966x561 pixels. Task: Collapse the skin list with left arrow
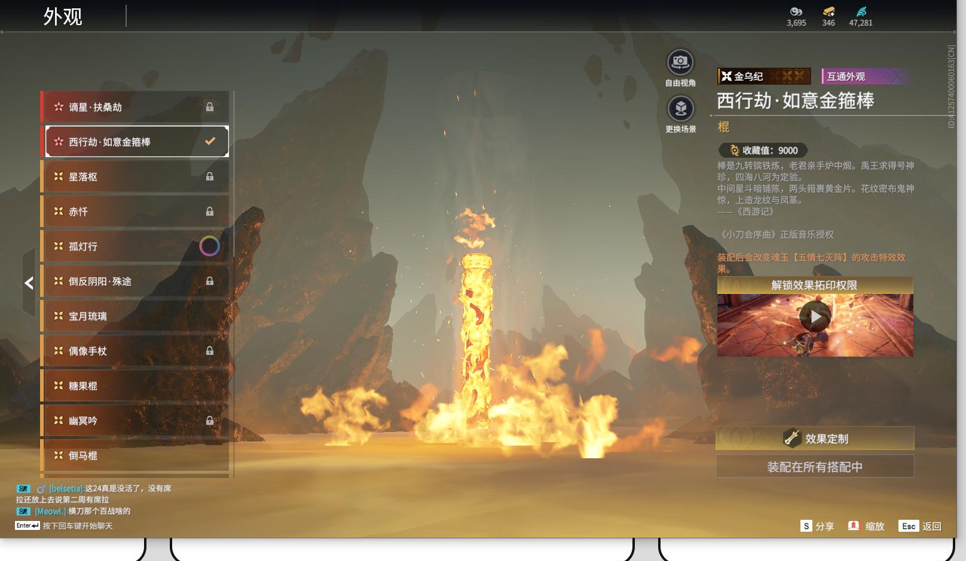click(29, 283)
